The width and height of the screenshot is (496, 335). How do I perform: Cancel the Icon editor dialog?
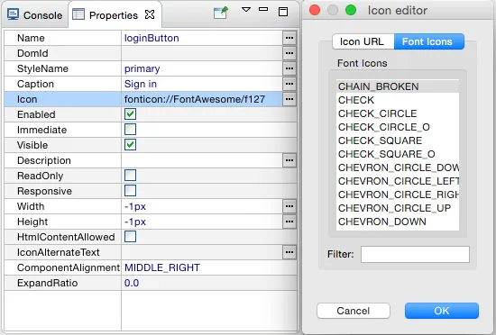tap(353, 311)
